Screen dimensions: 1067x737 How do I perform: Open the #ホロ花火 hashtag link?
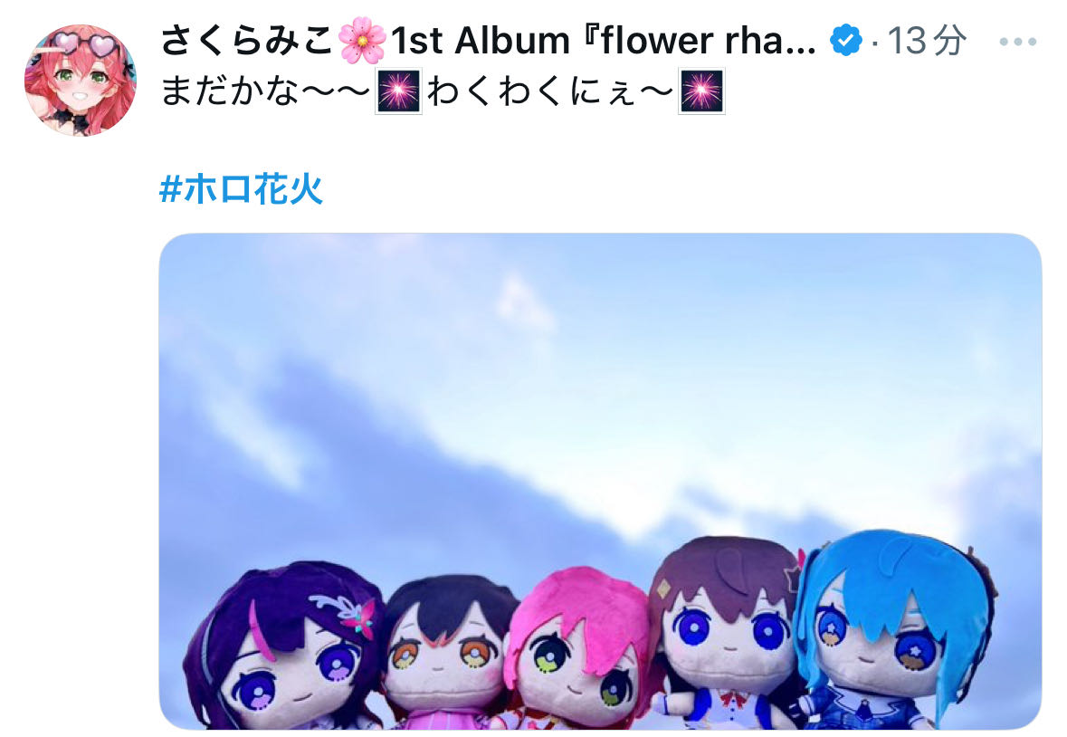click(x=241, y=189)
